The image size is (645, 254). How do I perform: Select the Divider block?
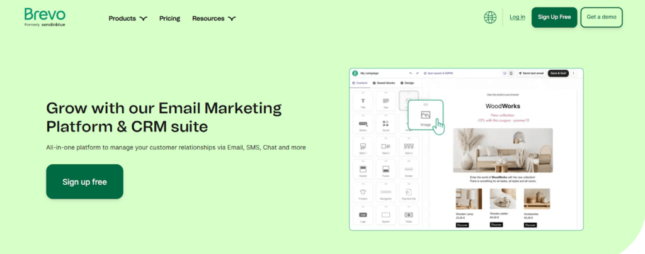coord(409,170)
